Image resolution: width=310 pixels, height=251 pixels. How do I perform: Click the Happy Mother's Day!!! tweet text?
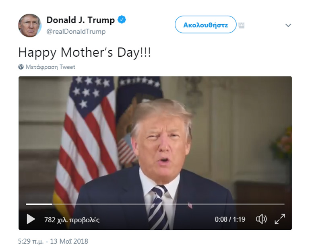pos(85,53)
